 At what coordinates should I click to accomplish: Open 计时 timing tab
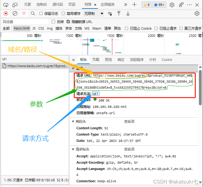153,60
